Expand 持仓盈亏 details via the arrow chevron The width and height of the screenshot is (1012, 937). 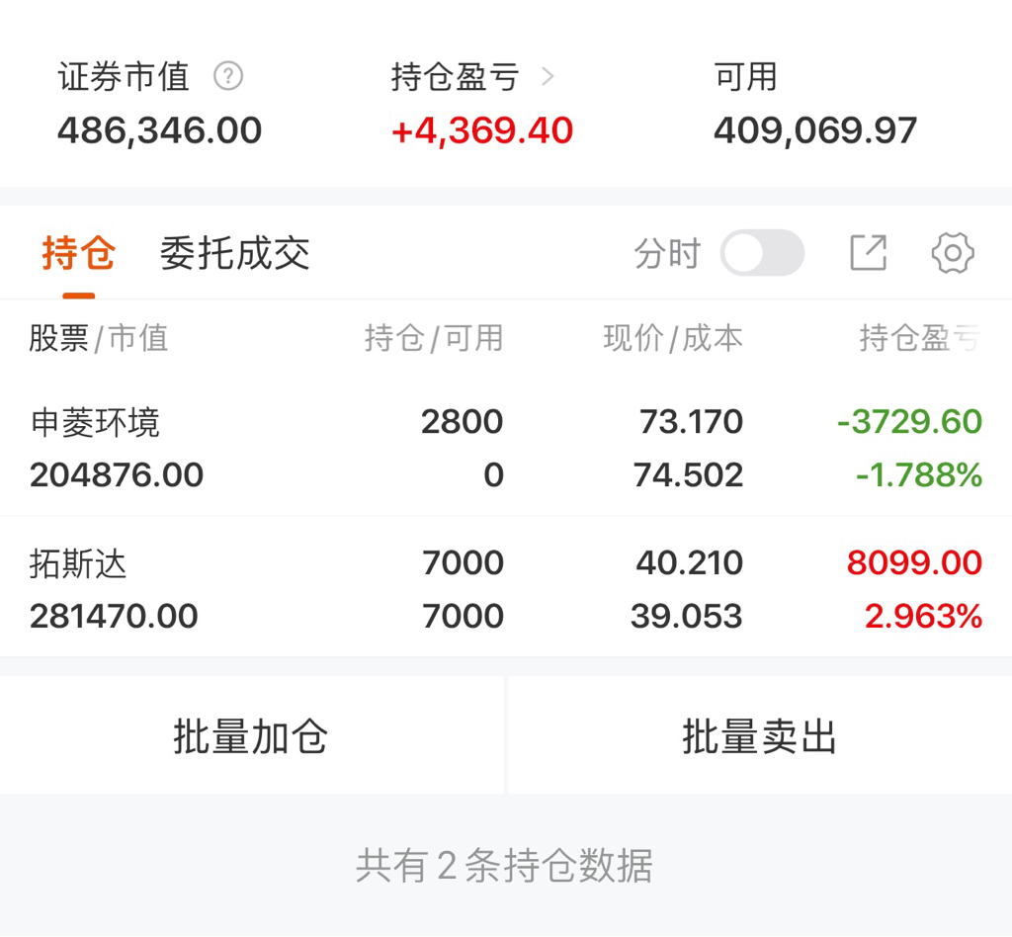[548, 77]
